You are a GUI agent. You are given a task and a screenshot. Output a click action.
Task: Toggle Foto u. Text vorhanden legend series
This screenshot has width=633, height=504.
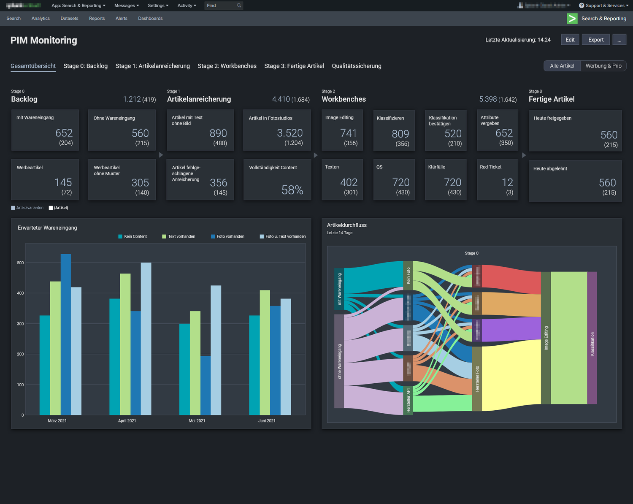point(283,236)
